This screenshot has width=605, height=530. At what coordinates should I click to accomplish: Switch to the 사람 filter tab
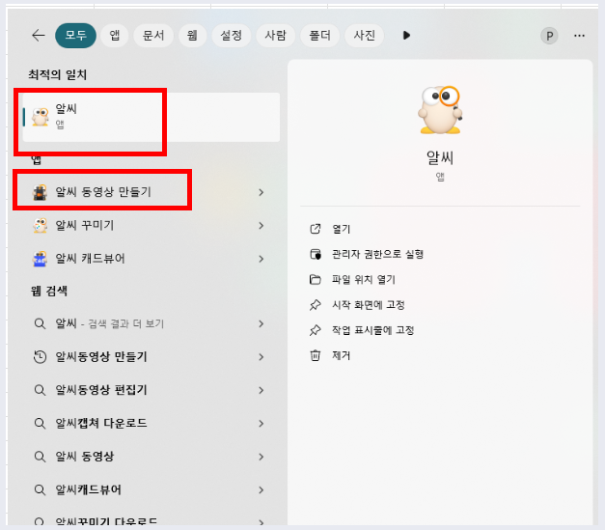[276, 36]
